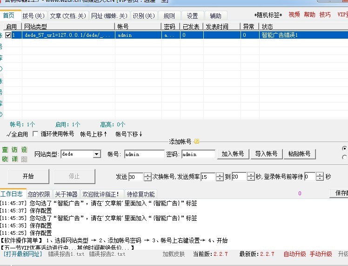Click the stepper arrows of the 发送频率 15 field
348x266 pixels.
tap(219, 177)
